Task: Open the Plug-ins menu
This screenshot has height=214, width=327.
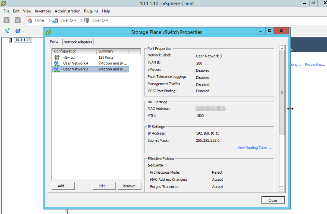Action: click(91, 11)
